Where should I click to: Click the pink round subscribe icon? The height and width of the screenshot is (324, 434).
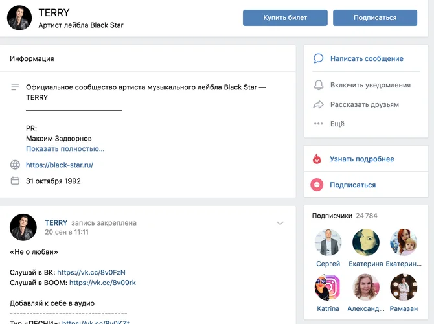point(317,185)
